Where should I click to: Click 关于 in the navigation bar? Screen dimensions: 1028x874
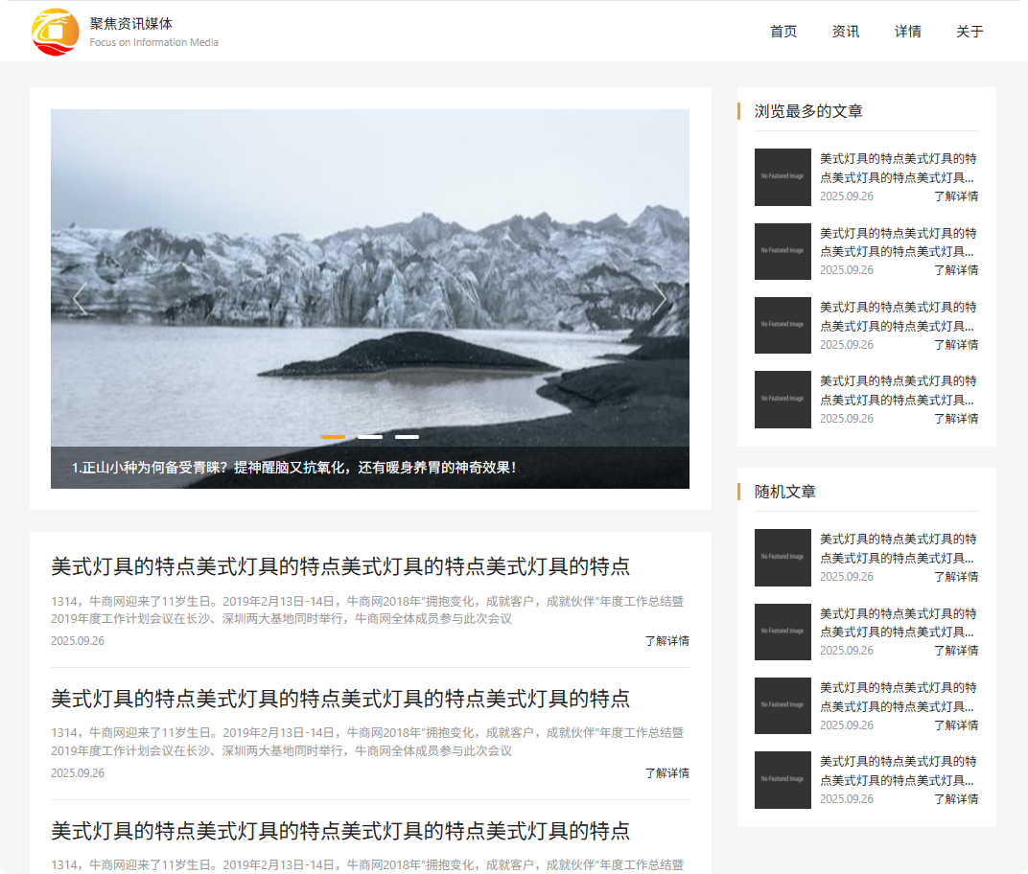click(969, 31)
